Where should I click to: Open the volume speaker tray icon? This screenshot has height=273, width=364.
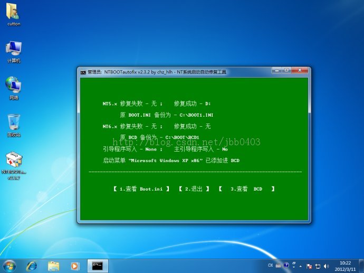pos(326,266)
